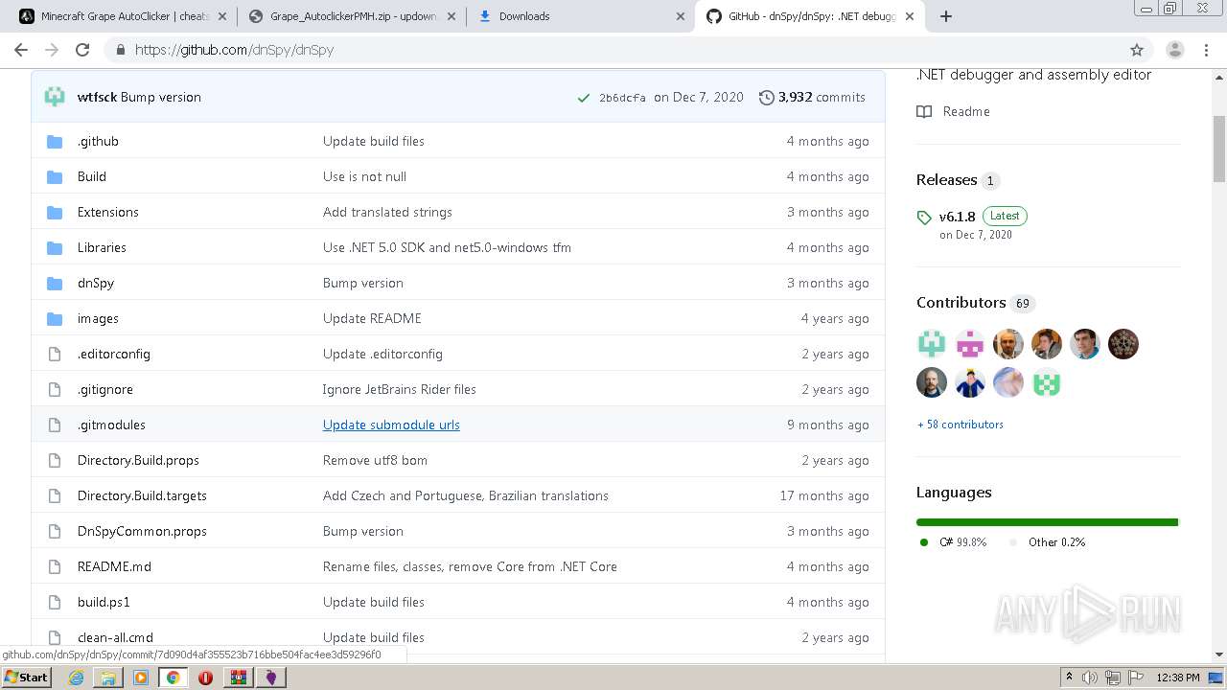
Task: Click the site lock icon in address bar
Action: click(121, 50)
